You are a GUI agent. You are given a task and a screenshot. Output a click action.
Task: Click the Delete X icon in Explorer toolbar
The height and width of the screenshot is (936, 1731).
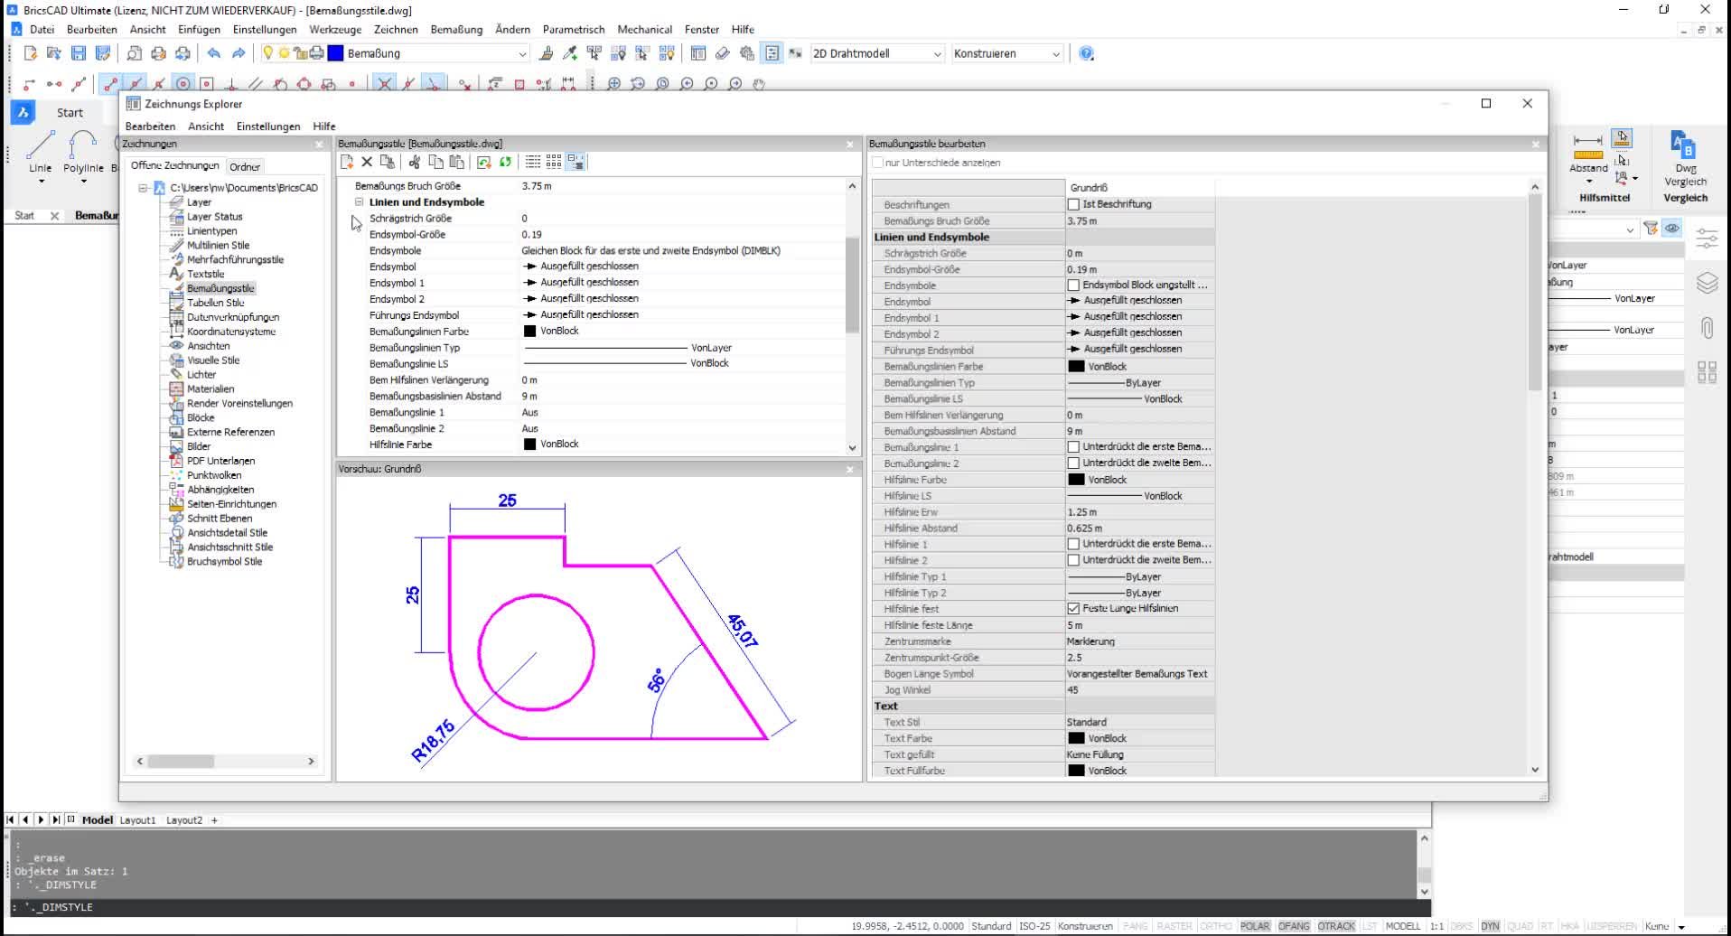click(367, 162)
